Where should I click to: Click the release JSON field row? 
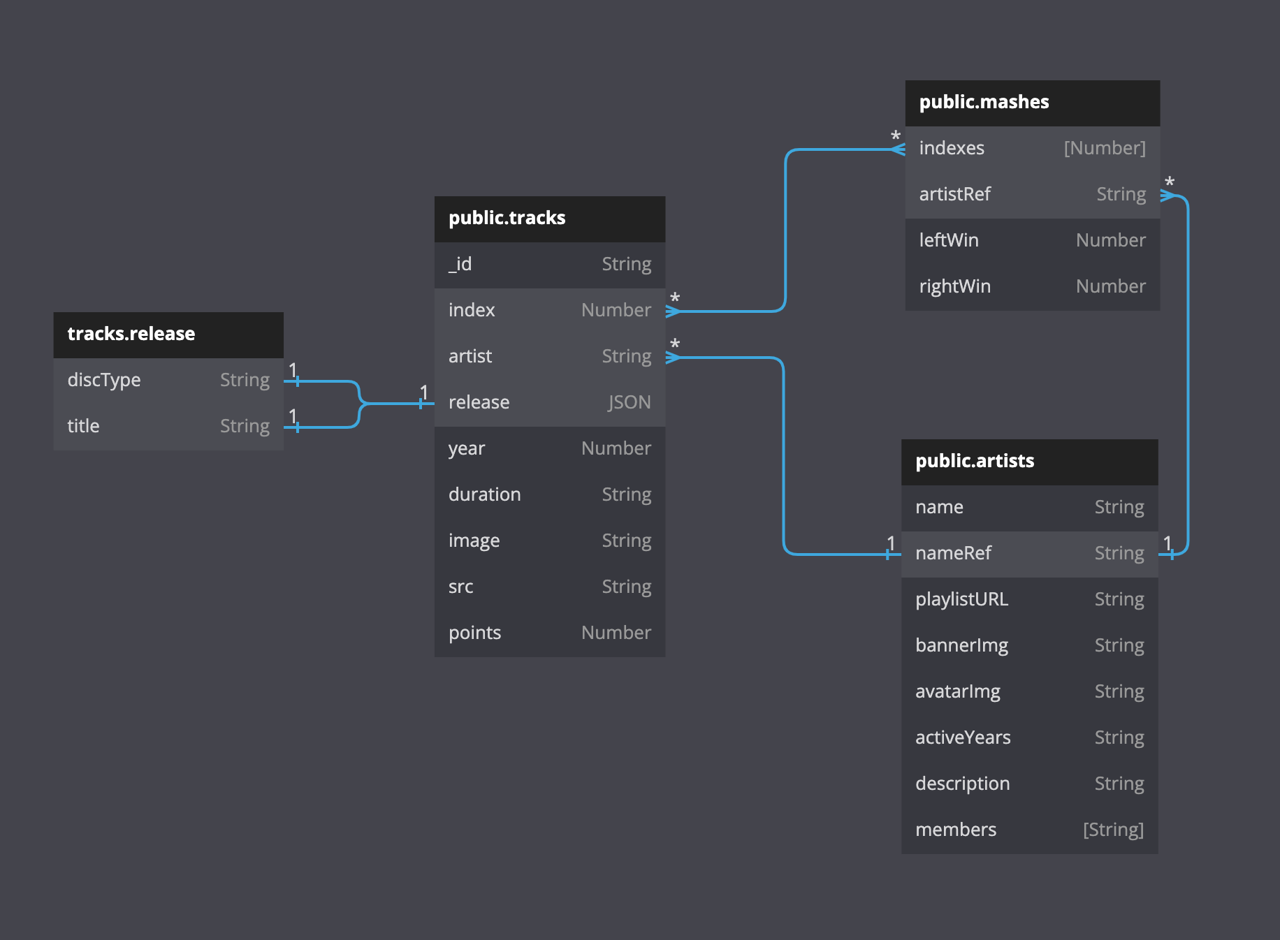pos(549,403)
